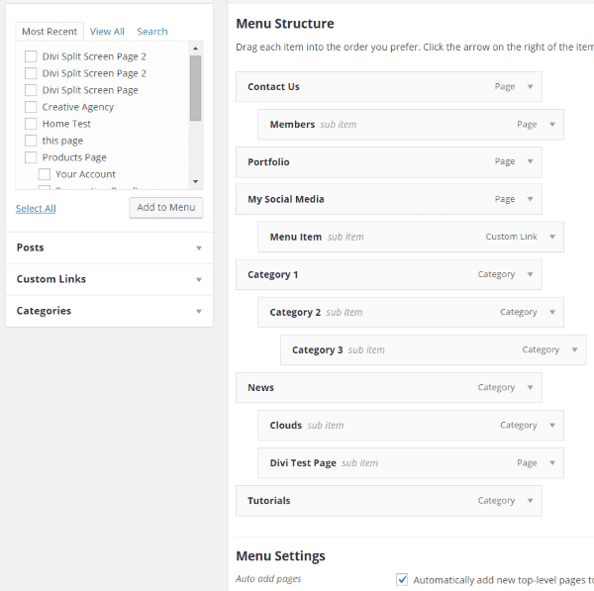Click the Menu Structure heading

[285, 24]
